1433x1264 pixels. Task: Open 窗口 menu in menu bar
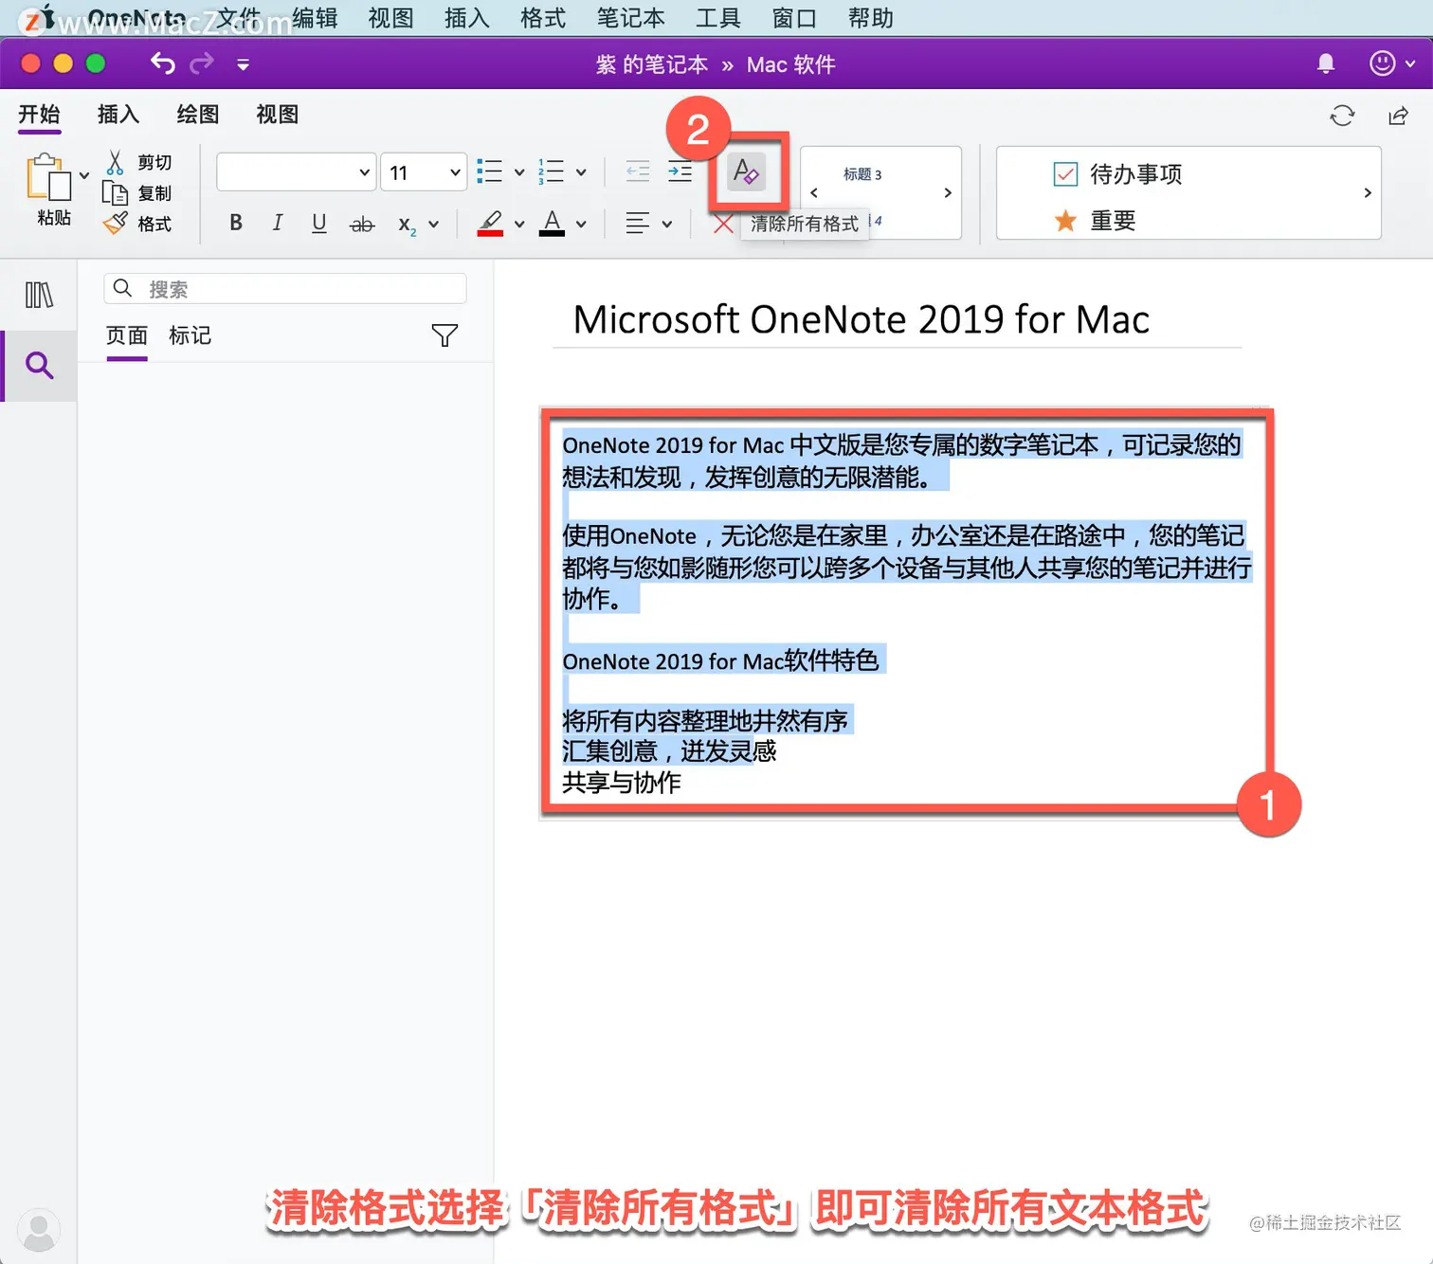pos(794,18)
